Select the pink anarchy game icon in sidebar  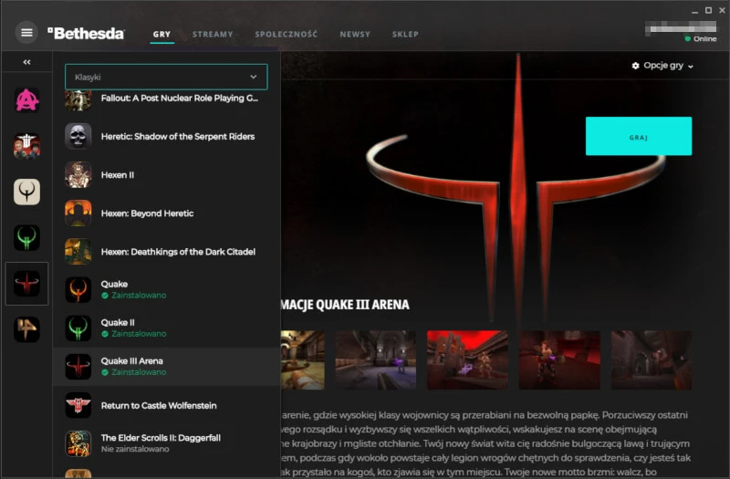click(27, 100)
